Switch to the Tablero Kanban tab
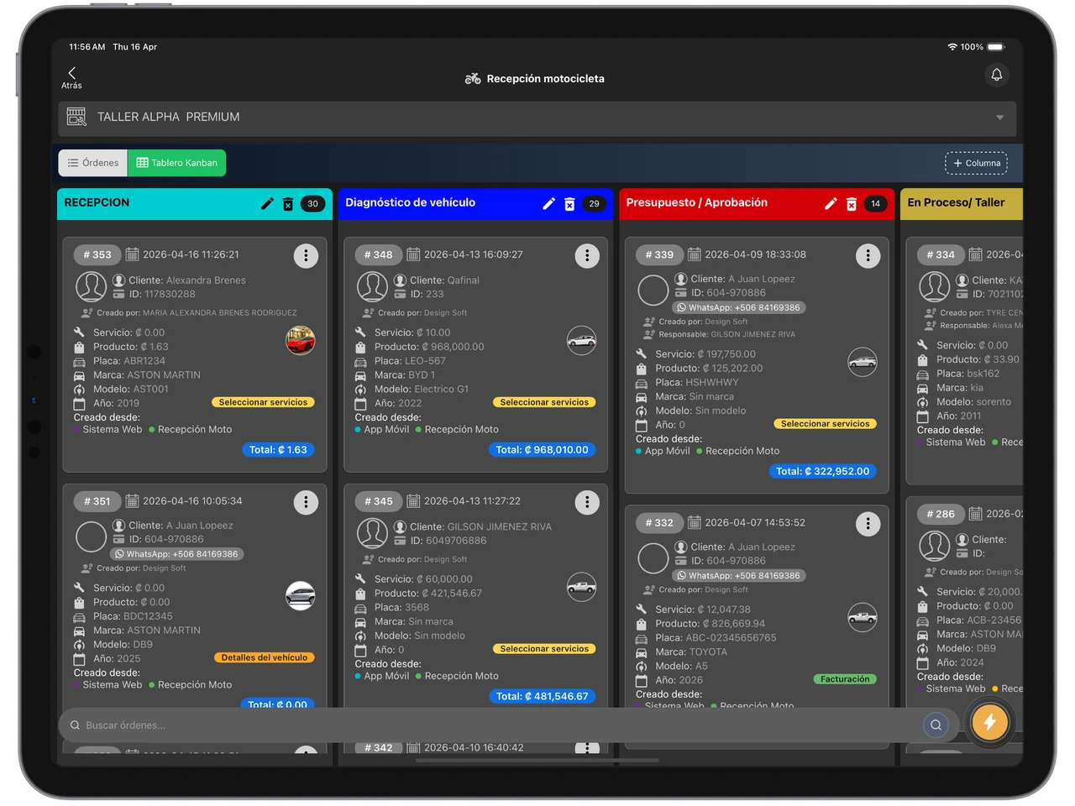 [176, 162]
